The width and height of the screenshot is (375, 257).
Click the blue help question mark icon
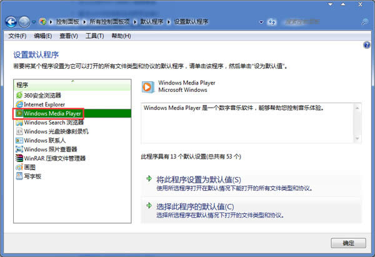tap(367, 45)
